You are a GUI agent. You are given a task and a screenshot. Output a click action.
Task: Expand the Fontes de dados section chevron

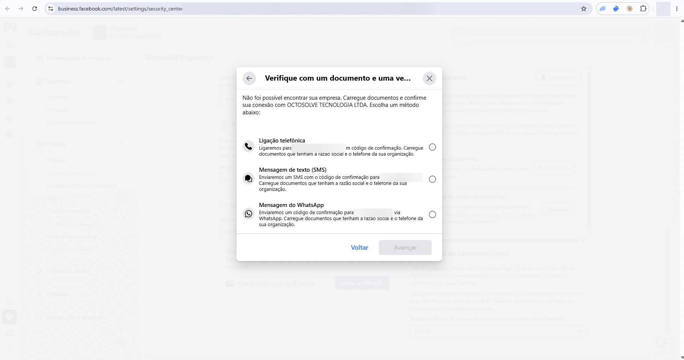click(121, 271)
